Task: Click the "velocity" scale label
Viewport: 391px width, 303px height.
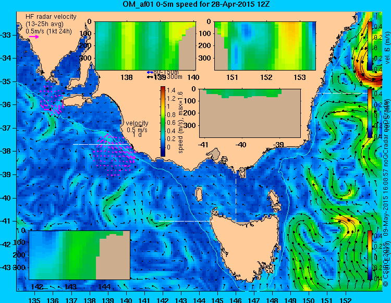Action: coord(137,123)
